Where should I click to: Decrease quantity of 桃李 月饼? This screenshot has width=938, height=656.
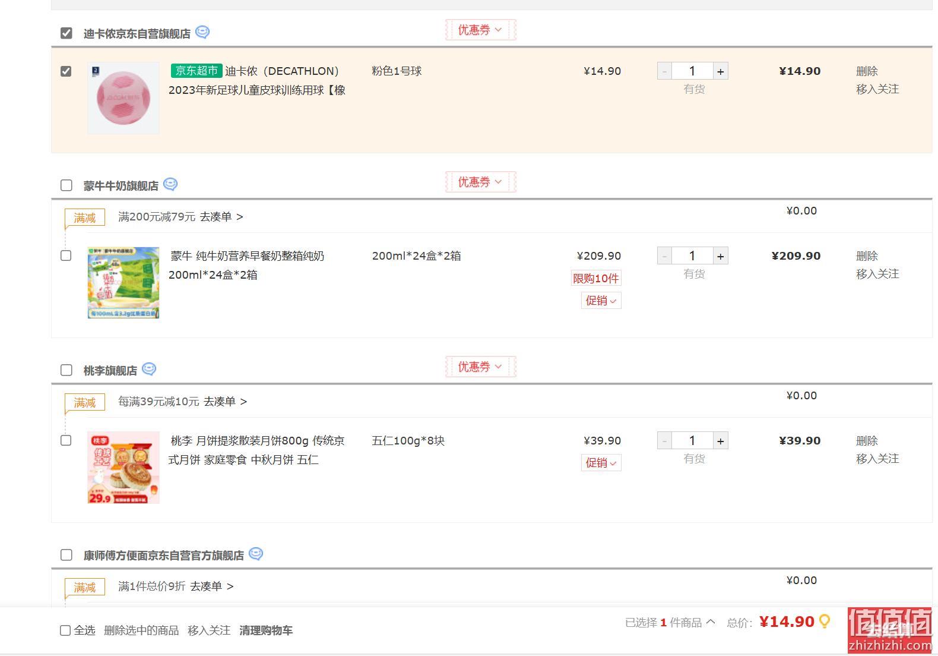click(x=664, y=441)
